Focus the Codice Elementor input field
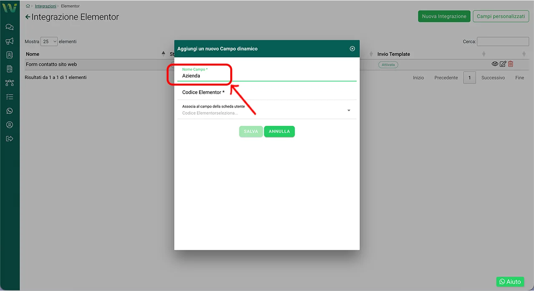 point(267,93)
